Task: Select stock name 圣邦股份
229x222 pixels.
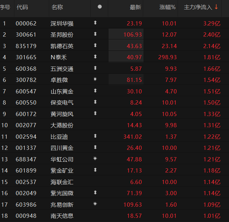Action: click(x=62, y=35)
